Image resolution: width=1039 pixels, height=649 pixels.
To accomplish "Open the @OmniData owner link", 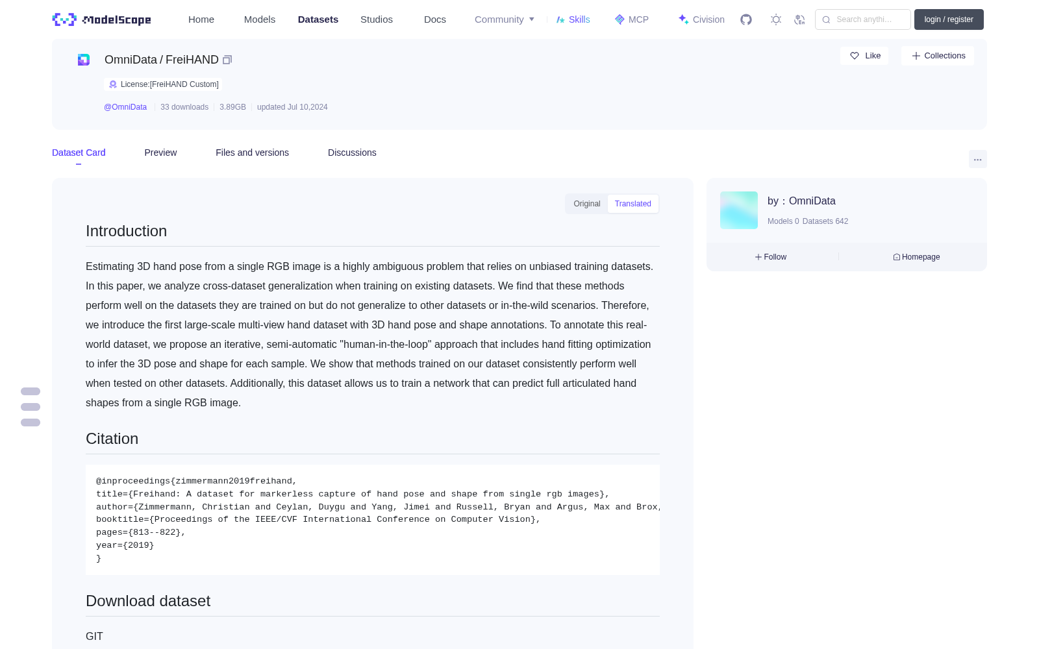I will click(125, 107).
